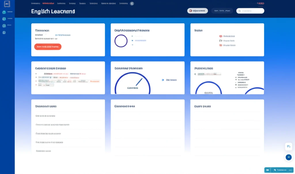Select the last list row in the bottom-left card
This screenshot has height=174, width=295.
(x=68, y=151)
